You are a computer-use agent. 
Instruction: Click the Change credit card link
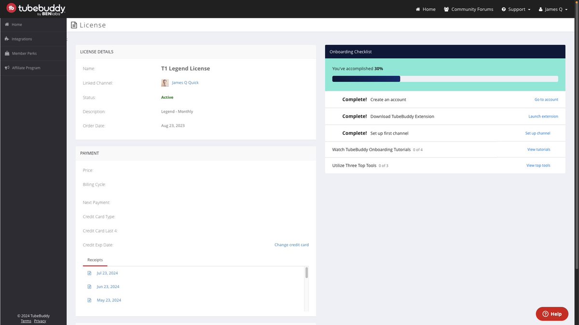[x=291, y=245]
